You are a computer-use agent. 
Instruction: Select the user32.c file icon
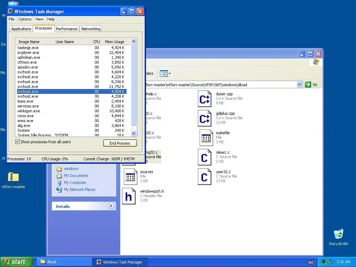pyautogui.click(x=204, y=177)
